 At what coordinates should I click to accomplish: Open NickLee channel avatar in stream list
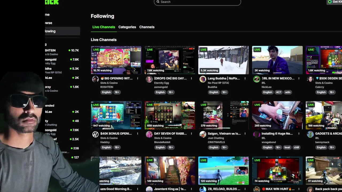point(256,79)
